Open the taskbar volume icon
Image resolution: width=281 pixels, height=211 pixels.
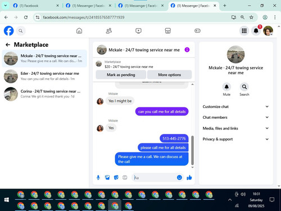(x=243, y=194)
